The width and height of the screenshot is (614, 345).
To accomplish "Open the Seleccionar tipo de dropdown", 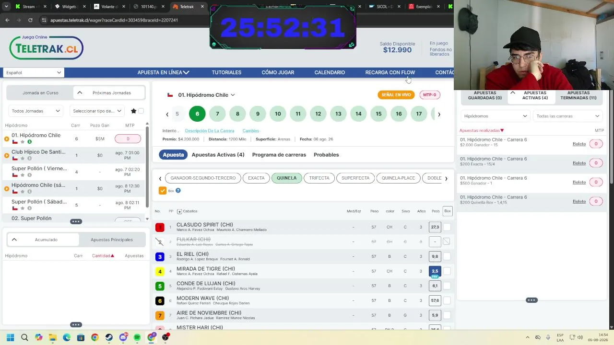I will [x=97, y=111].
